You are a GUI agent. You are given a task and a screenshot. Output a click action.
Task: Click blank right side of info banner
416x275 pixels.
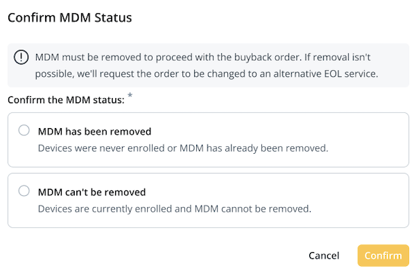pyautogui.click(x=393, y=65)
